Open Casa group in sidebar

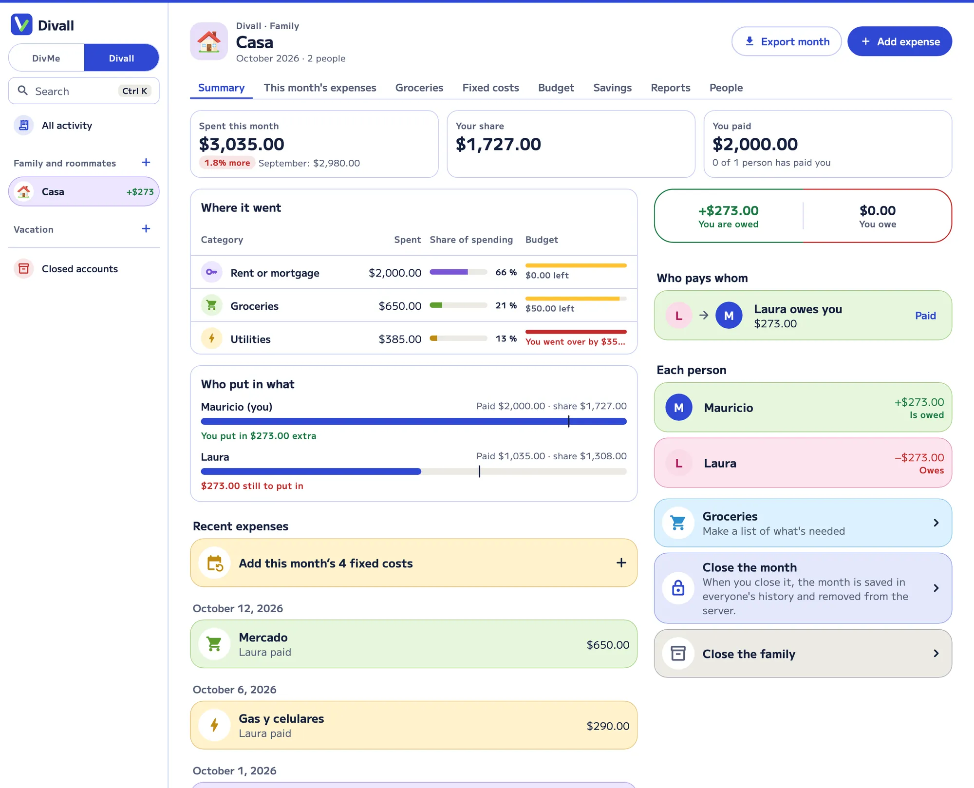point(84,191)
